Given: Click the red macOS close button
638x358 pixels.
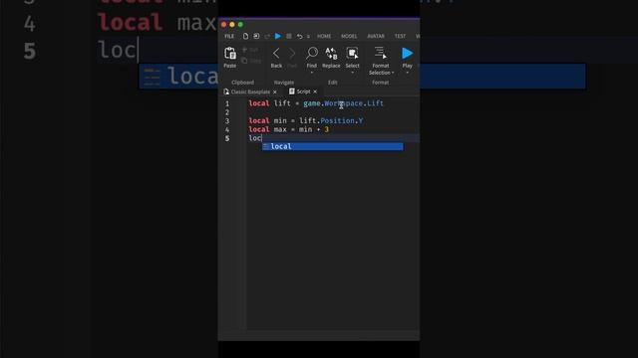Looking at the screenshot, I should click(223, 25).
